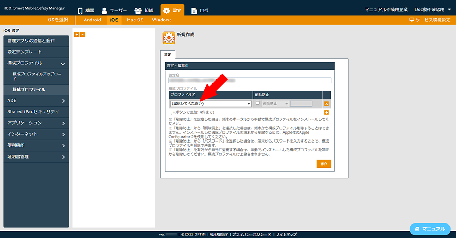Image resolution: width=456 pixels, height=238 pixels.
Task: Open the 設定 (settings) menu
Action: tap(172, 11)
